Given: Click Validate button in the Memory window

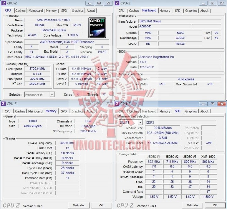Looking at the screenshot, I should [79, 206].
